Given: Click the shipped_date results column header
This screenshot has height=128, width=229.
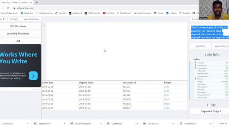Looking at the screenshot, I should pyautogui.click(x=86, y=82).
